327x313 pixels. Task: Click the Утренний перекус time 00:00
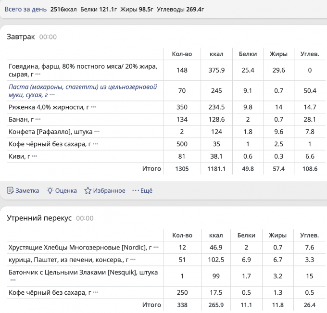pos(85,218)
